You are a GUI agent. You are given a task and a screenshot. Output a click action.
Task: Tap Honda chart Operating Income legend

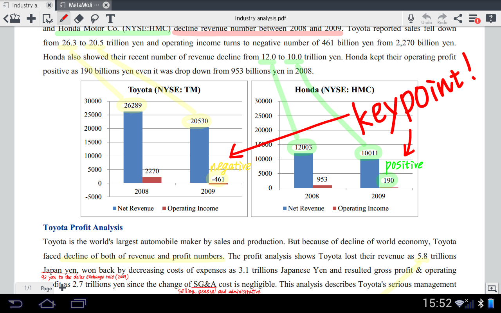click(360, 209)
